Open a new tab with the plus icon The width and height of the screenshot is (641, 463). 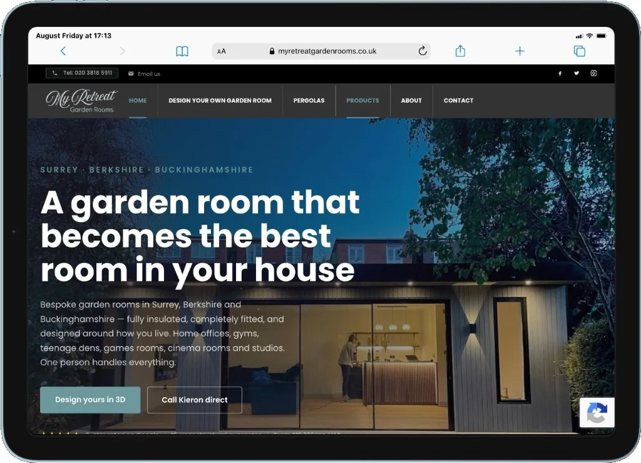[520, 51]
